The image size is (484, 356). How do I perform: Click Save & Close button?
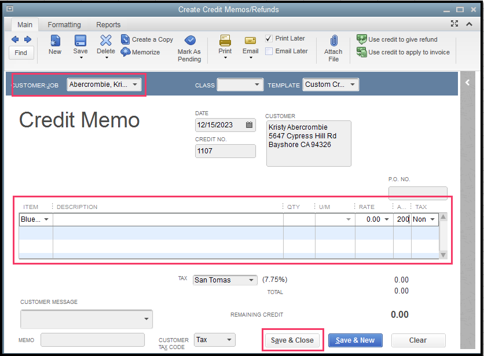(x=292, y=340)
